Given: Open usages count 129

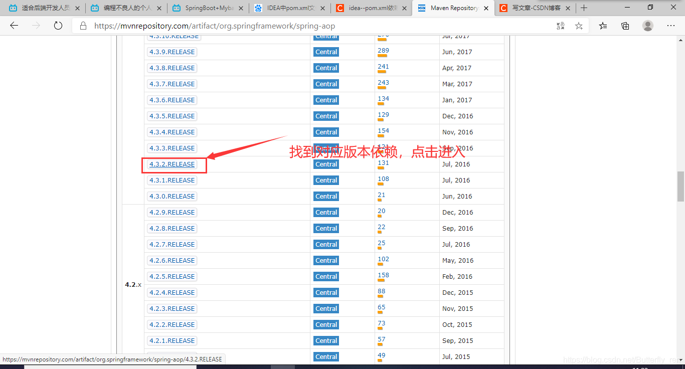Looking at the screenshot, I should [x=383, y=115].
